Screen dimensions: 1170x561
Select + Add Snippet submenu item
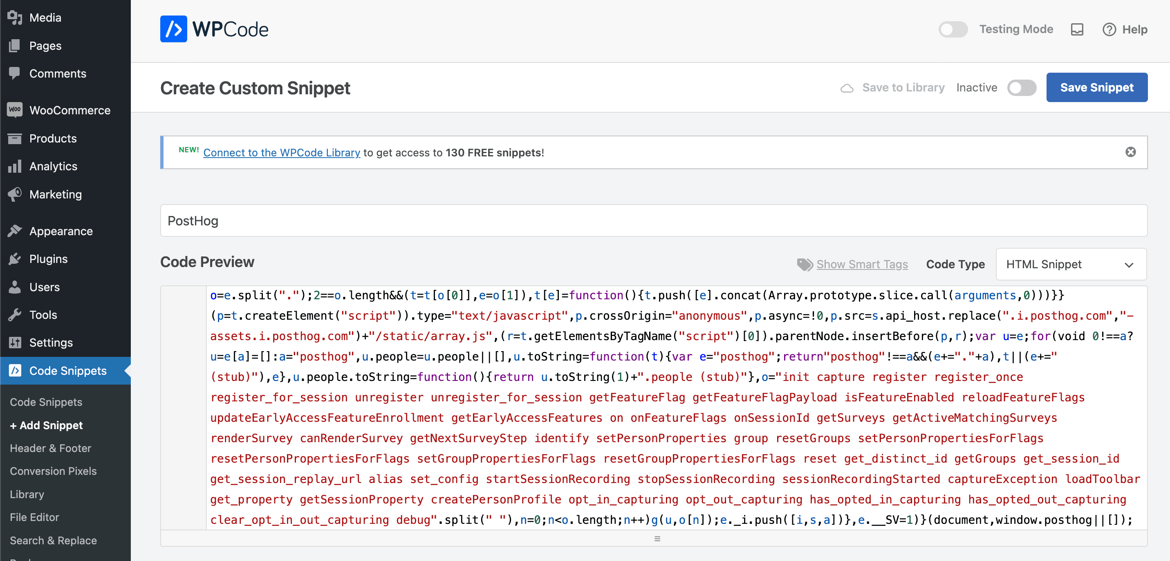point(46,425)
